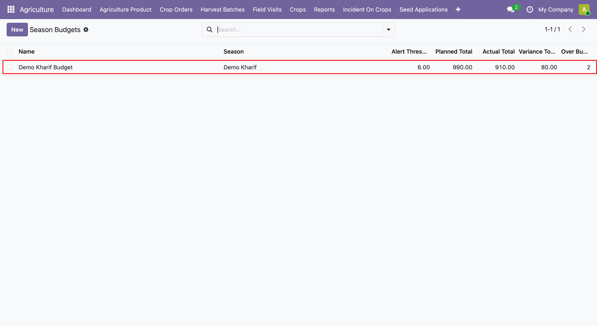Expand the search filter options dropdown
This screenshot has width=597, height=326.
(x=389, y=29)
